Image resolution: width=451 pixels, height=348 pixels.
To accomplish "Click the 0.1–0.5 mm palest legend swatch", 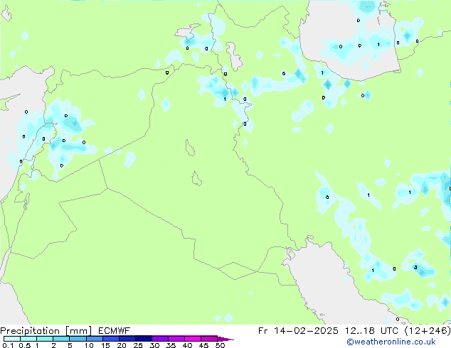I will tap(12, 339).
